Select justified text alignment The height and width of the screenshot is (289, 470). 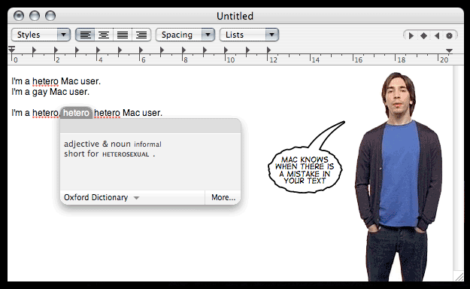pos(123,35)
